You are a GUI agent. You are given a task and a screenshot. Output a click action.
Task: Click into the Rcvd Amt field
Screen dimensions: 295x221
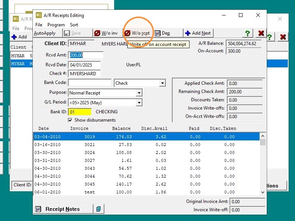[x=86, y=55]
